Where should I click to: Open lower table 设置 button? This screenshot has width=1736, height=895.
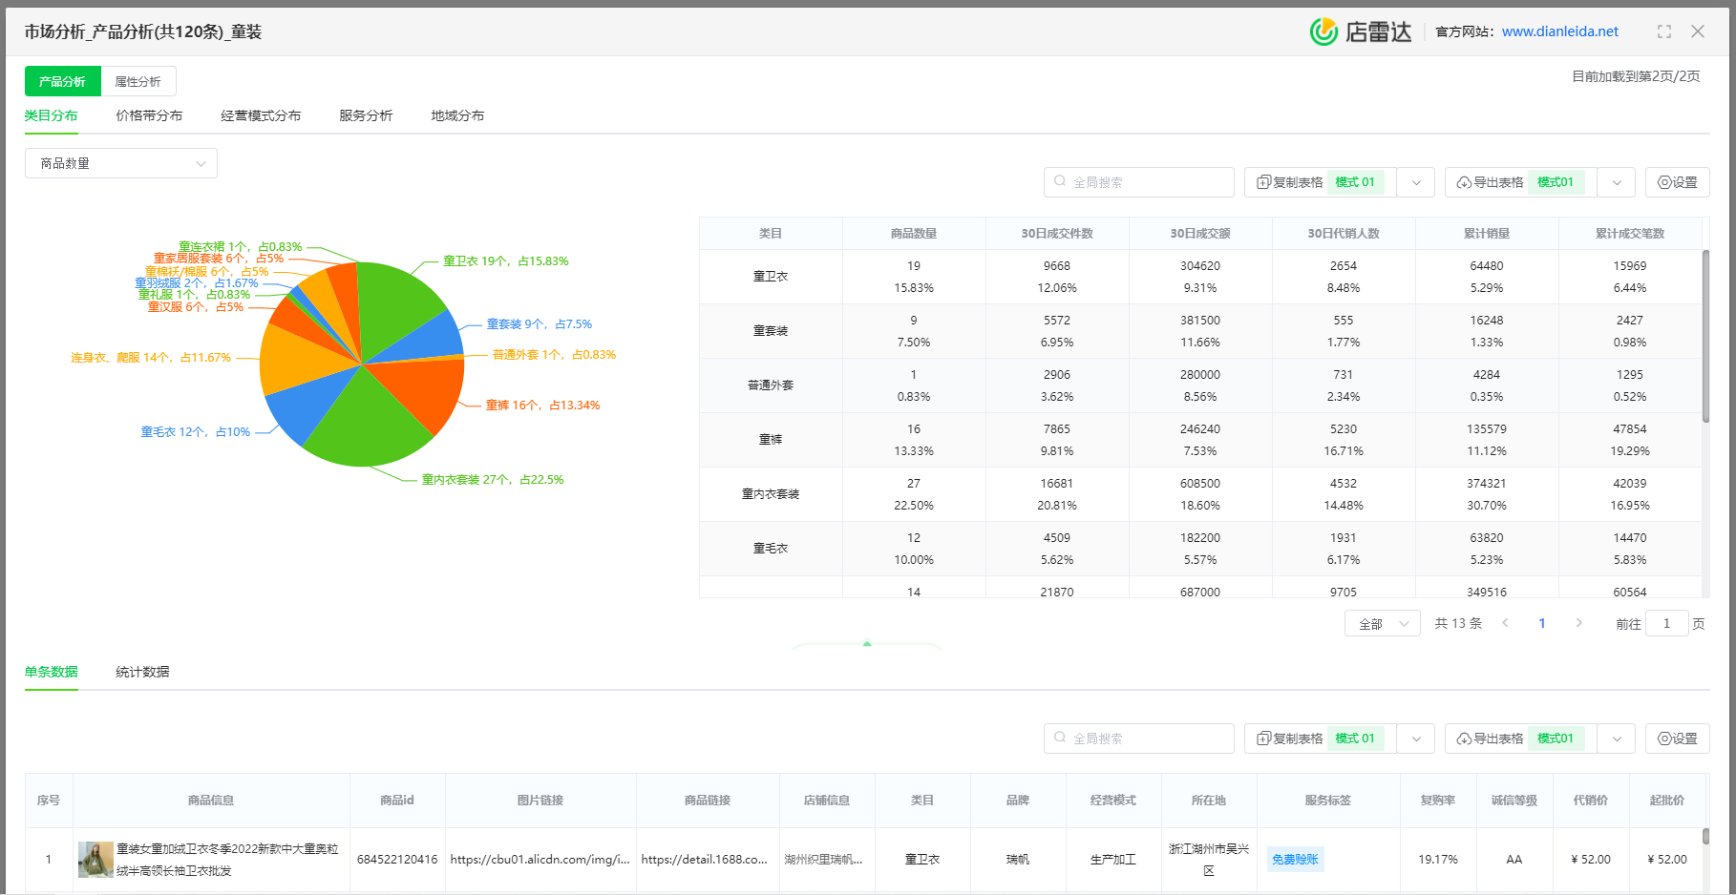click(1678, 739)
